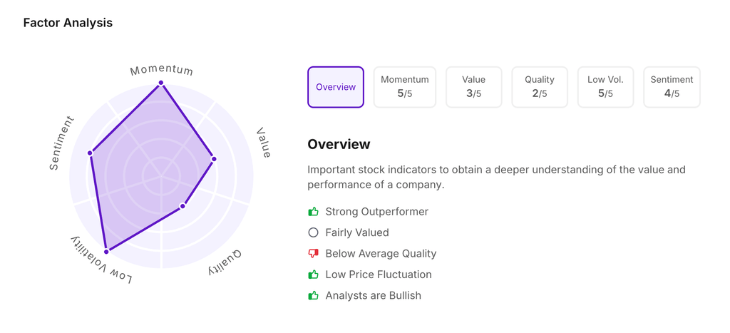Viewport: 730px width, 333px height.
Task: Show the Quality 2/5 tab
Action: [x=540, y=87]
